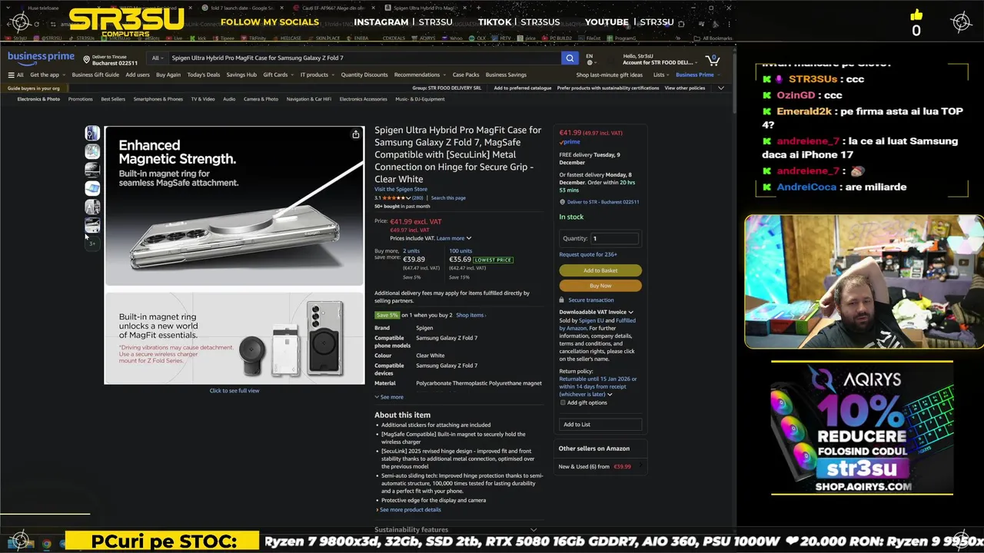Open the shopping basket icon
The image size is (984, 553).
tap(713, 59)
